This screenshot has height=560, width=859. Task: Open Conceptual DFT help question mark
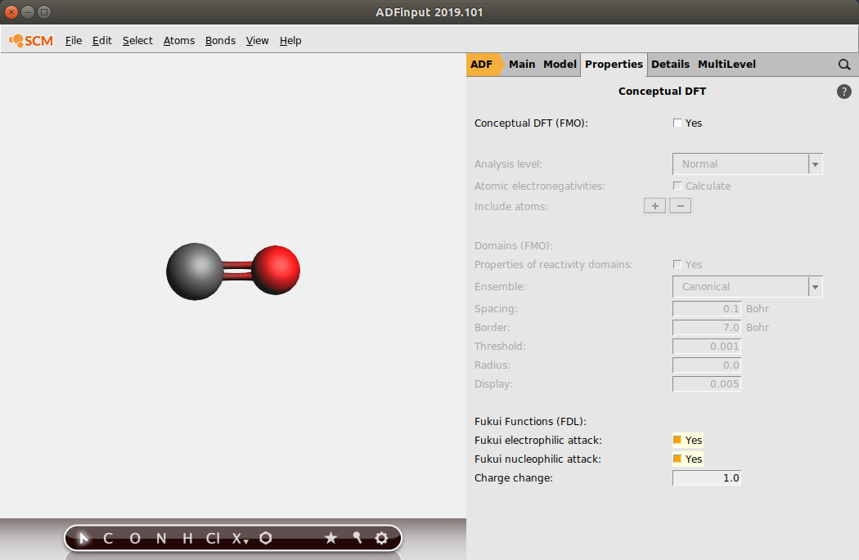(844, 92)
